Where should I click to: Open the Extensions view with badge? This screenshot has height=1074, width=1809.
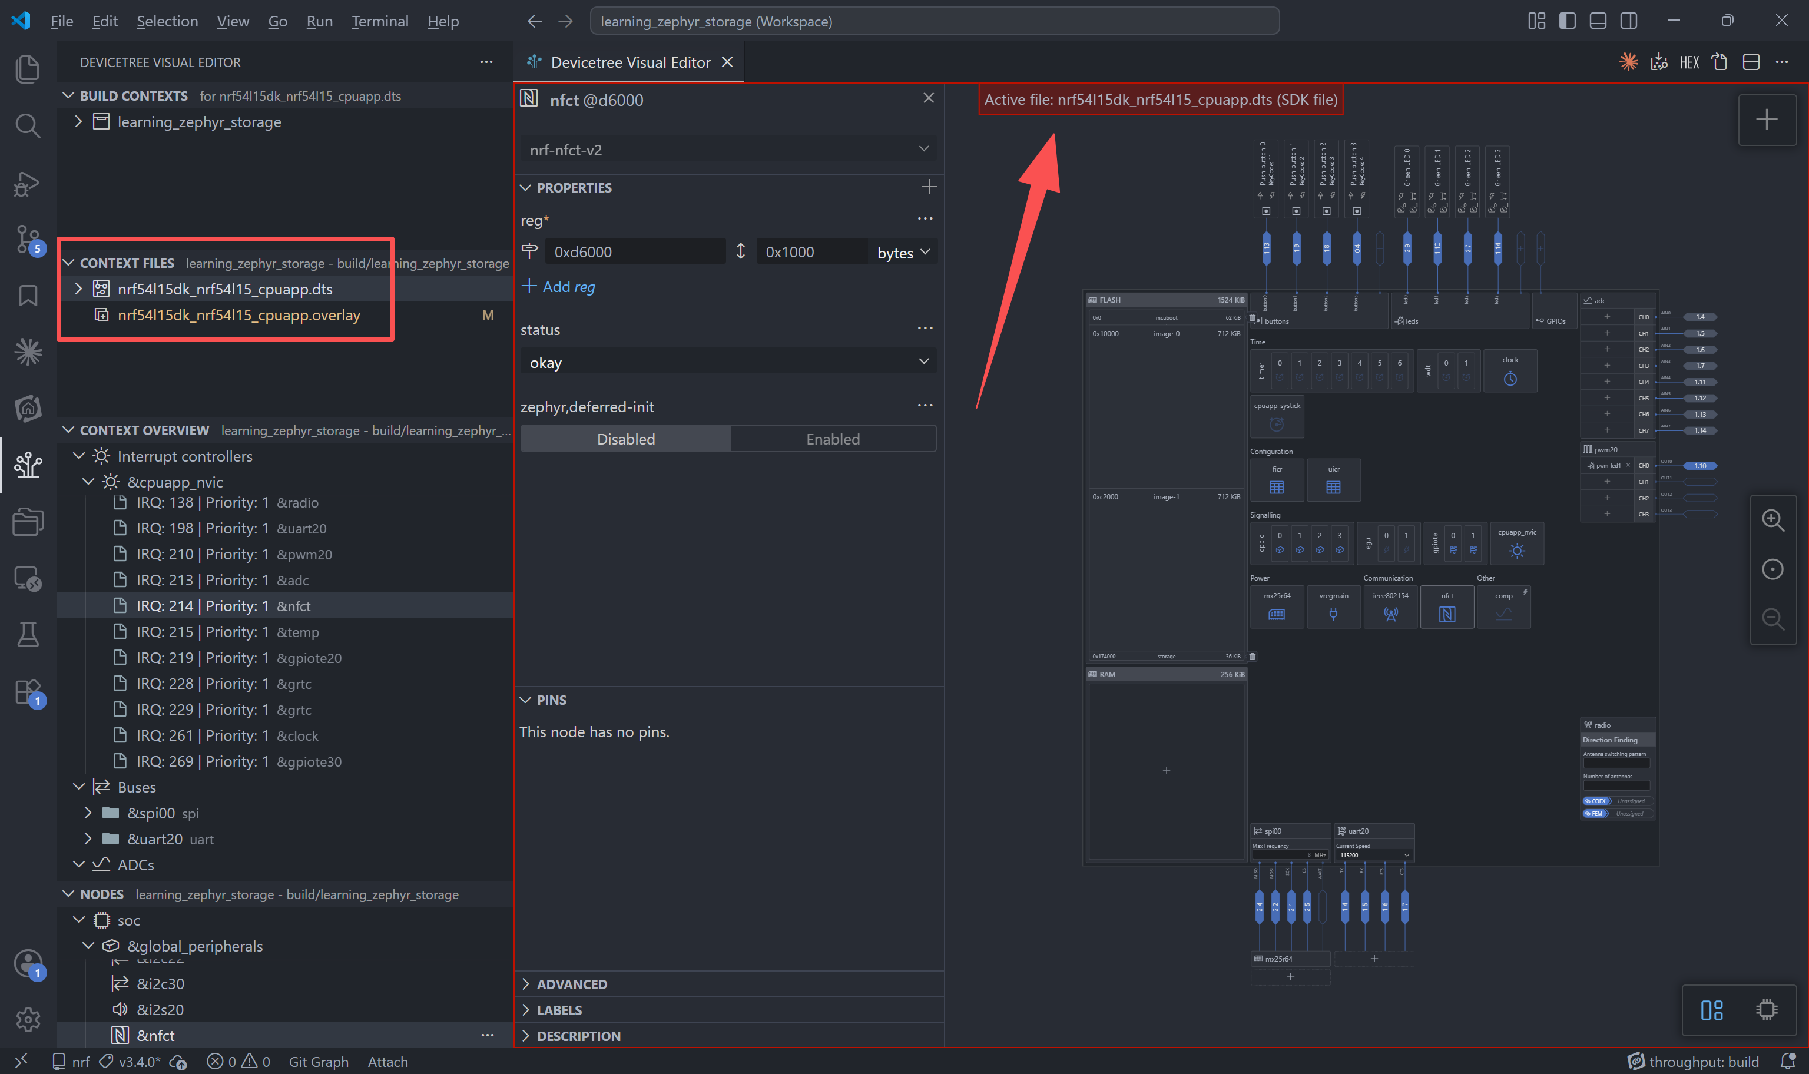click(28, 692)
